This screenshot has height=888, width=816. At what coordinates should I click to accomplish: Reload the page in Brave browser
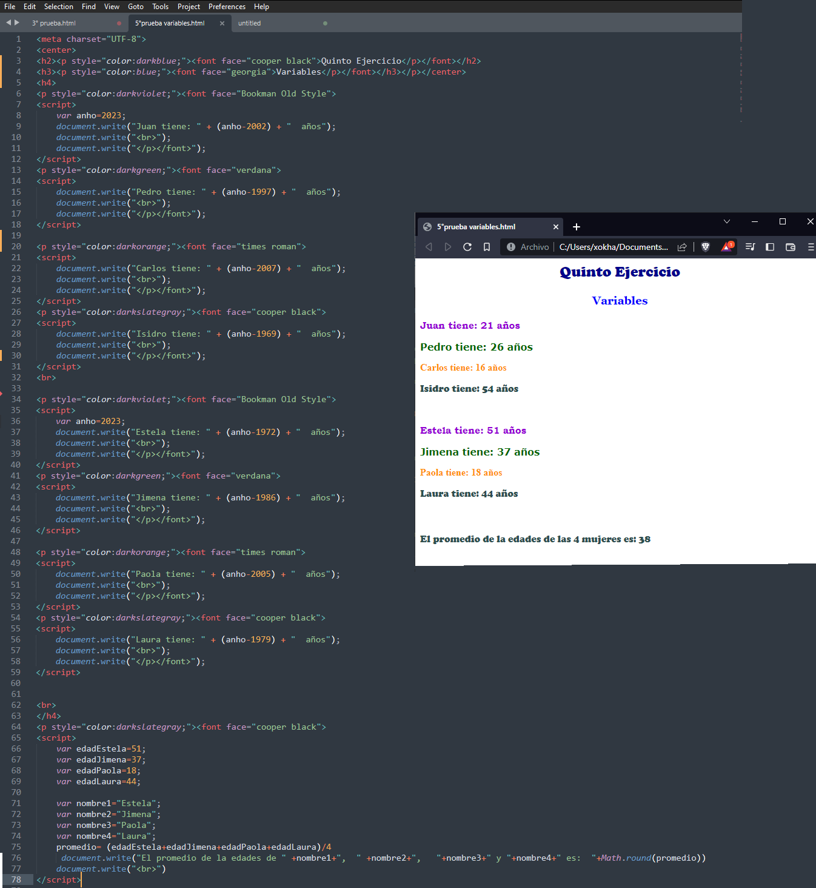(x=467, y=247)
